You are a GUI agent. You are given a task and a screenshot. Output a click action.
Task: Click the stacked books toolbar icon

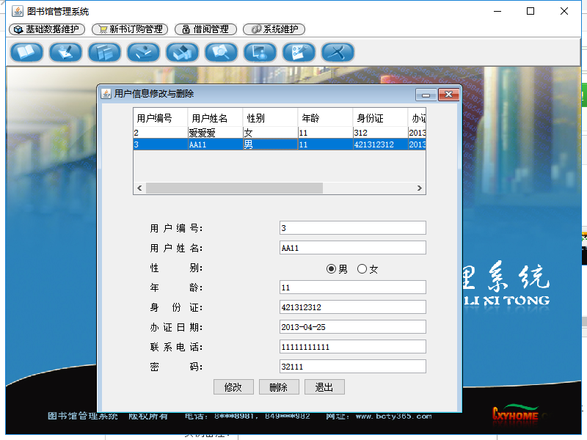click(x=104, y=52)
